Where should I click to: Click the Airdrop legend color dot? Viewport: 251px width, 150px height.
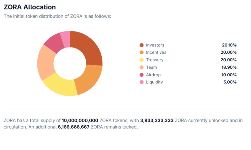coord(142,75)
